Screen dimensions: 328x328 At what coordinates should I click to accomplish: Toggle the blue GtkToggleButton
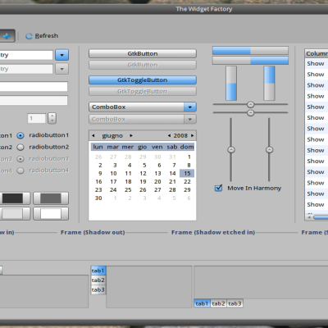click(143, 80)
